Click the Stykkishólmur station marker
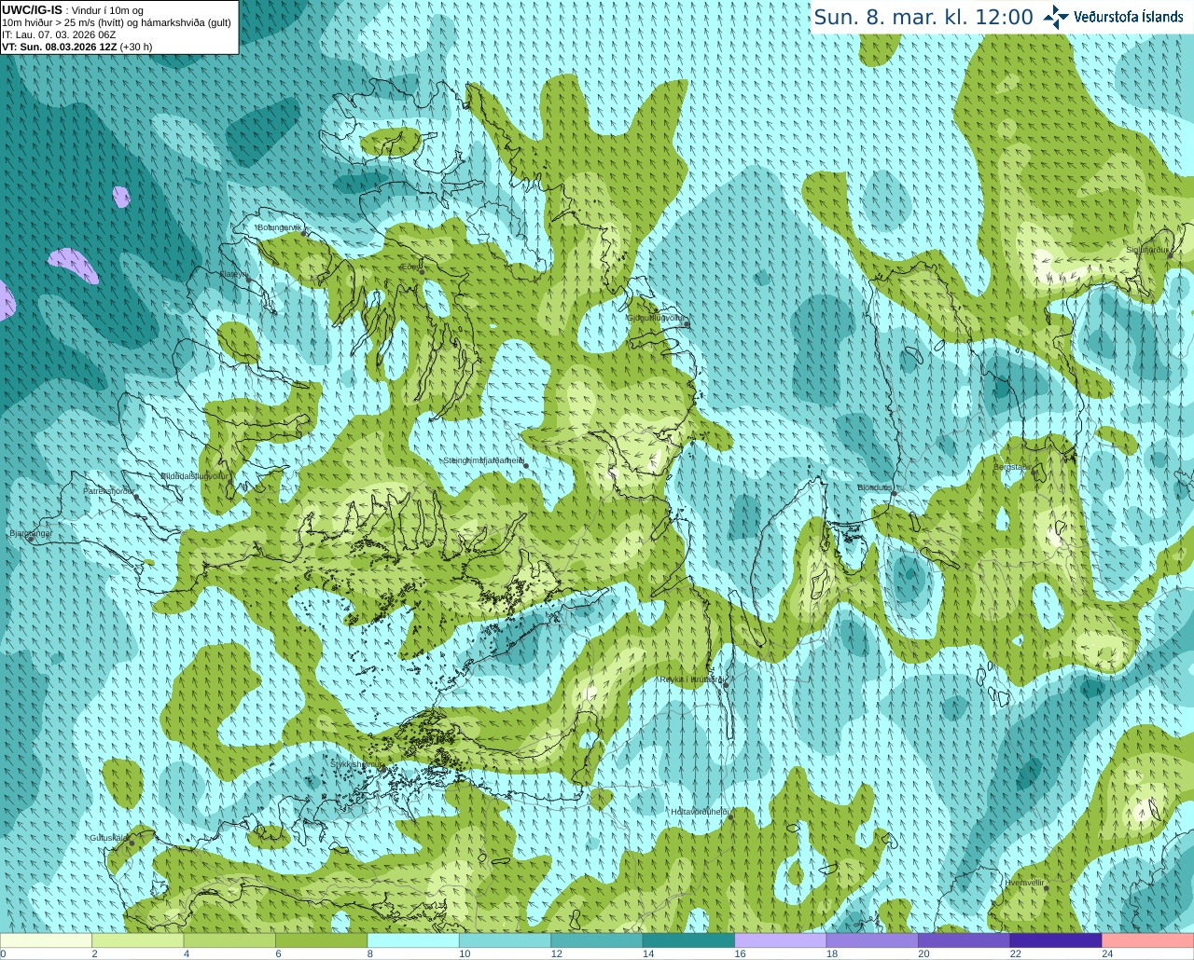 (382, 769)
